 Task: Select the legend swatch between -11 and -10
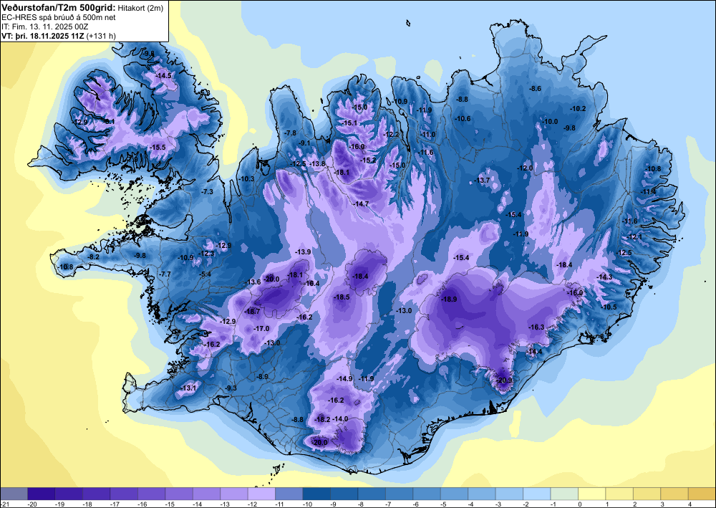pos(289,494)
